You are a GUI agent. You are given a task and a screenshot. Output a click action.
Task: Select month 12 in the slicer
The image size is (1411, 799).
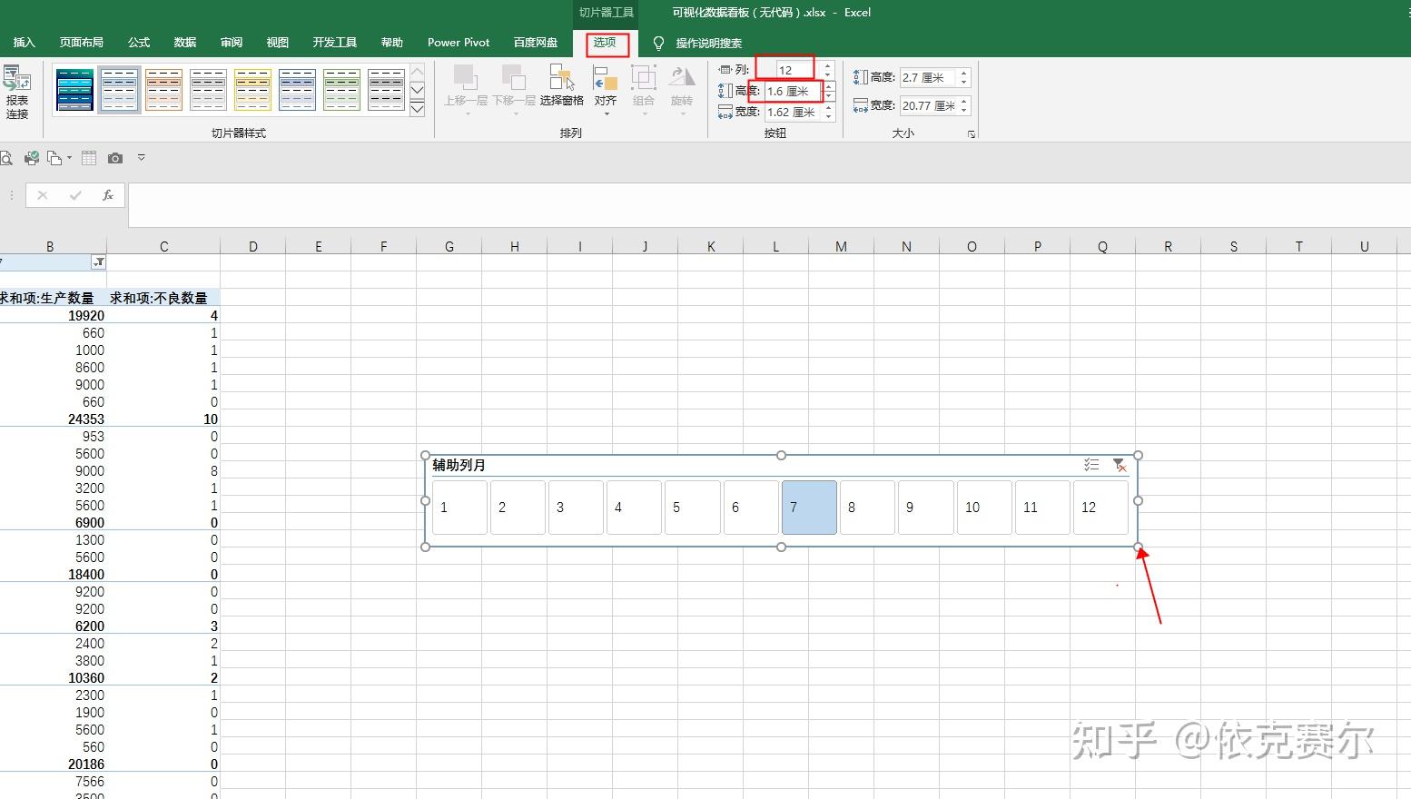(1100, 508)
